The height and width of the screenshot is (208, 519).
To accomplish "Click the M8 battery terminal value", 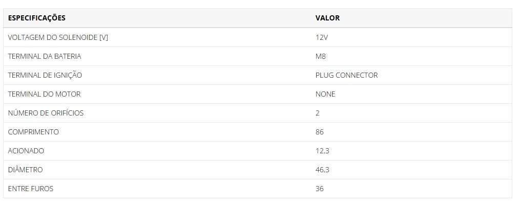I will pos(320,56).
